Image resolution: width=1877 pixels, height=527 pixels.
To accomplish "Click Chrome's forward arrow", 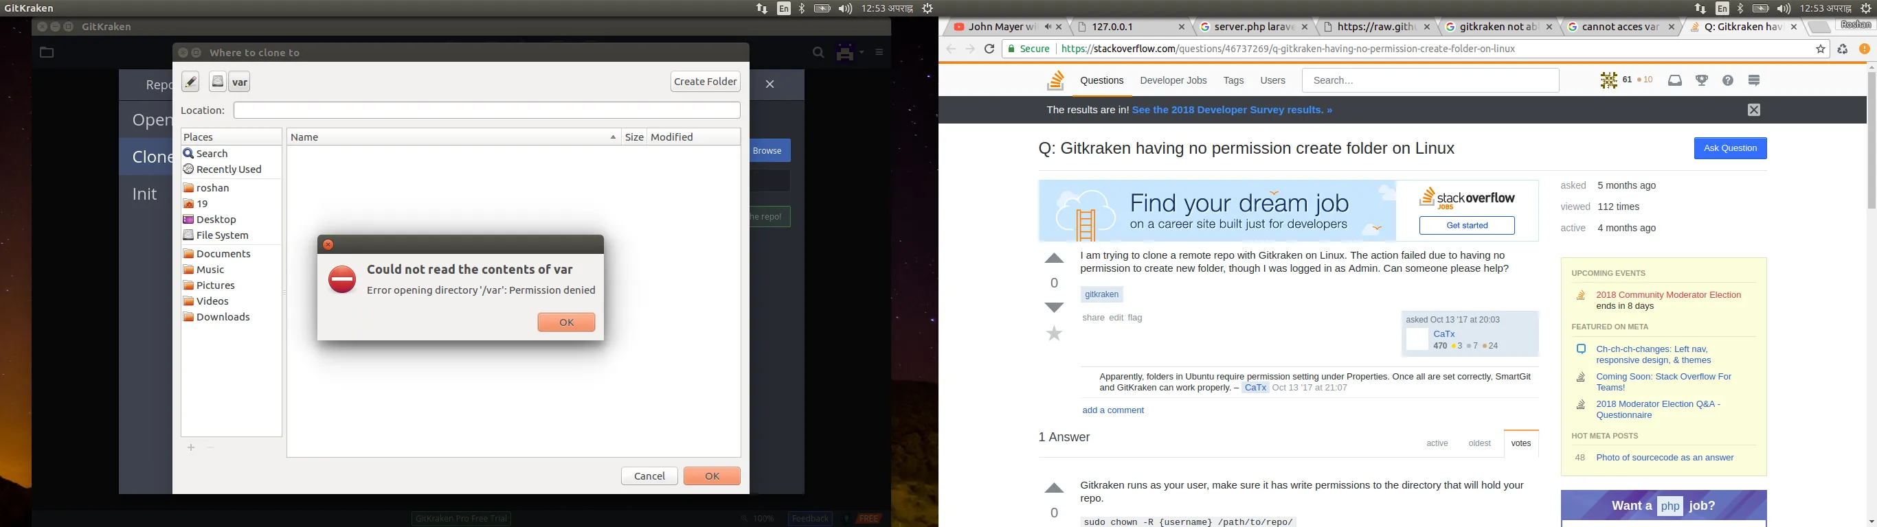I will click(x=970, y=49).
